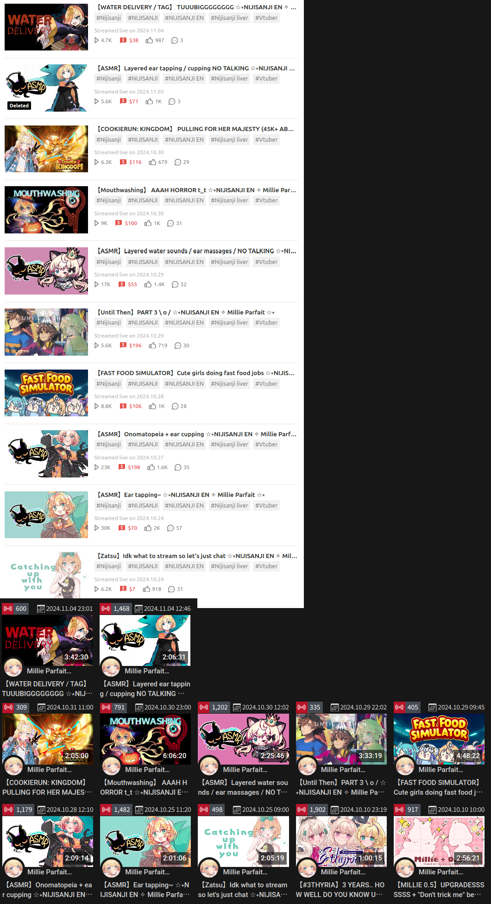The height and width of the screenshot is (904, 491).
Task: Click the text Streamed live on 2024.10.28
Action: coord(129,396)
